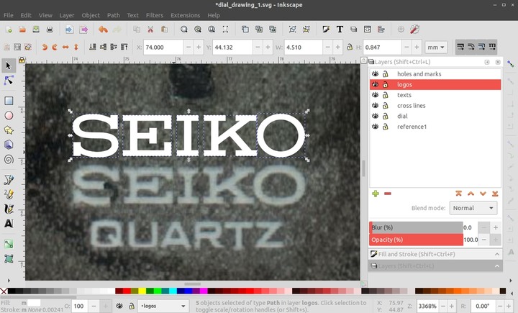518x313 pixels.
Task: Activate the Pencil freehand tool
Action: point(9,194)
